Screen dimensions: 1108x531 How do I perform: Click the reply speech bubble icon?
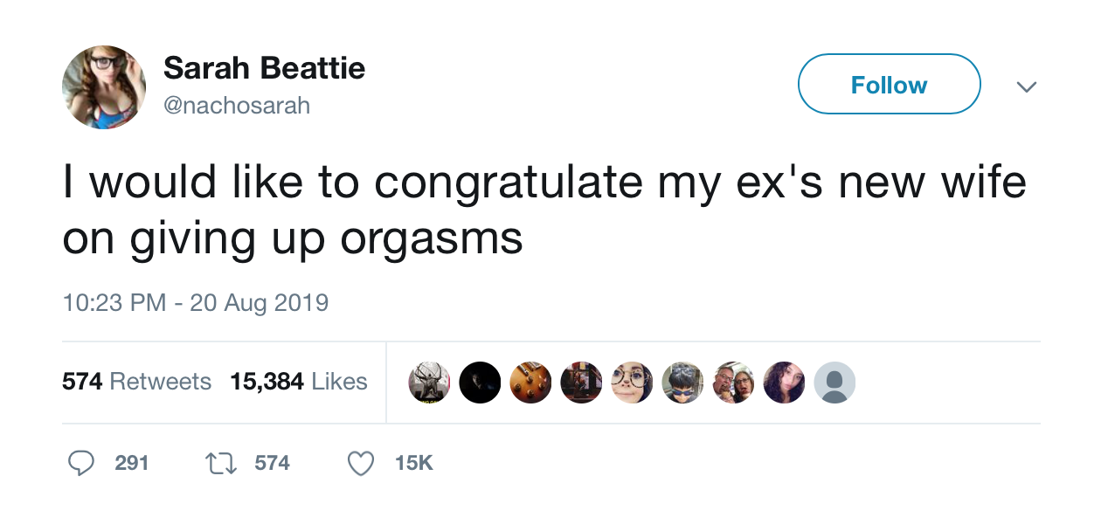(x=81, y=463)
